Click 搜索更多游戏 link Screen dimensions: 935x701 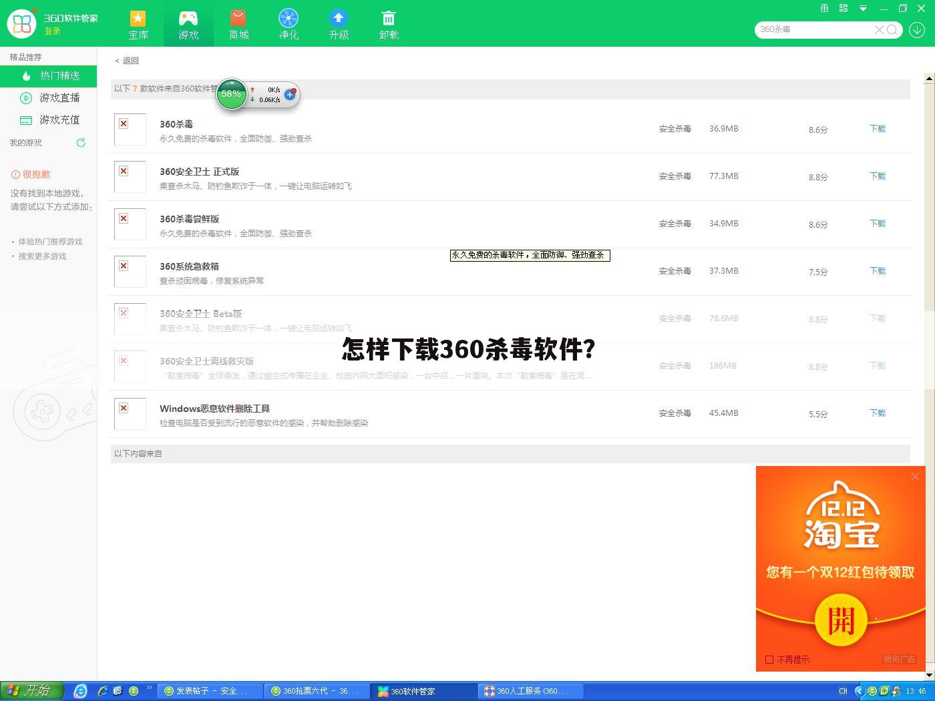tap(42, 256)
